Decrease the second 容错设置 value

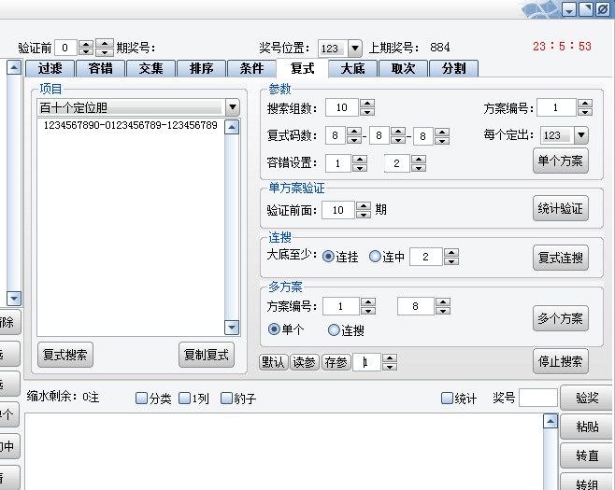point(418,168)
